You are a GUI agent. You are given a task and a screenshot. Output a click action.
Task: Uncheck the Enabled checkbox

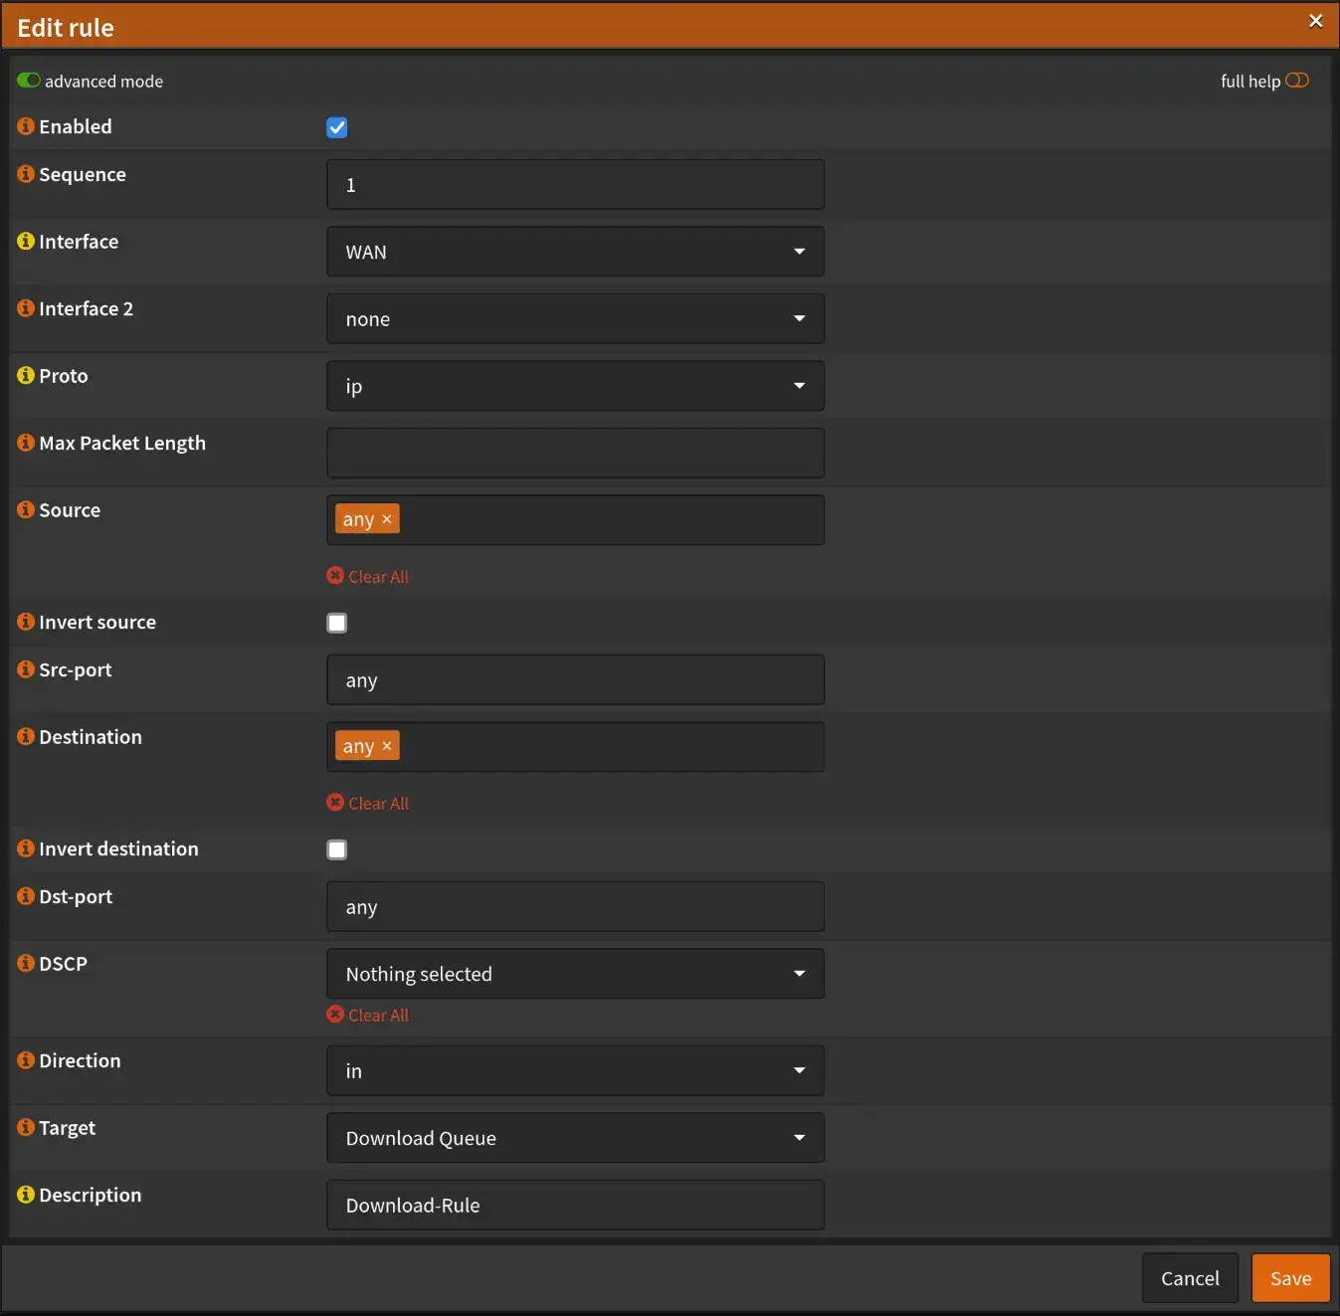337,127
